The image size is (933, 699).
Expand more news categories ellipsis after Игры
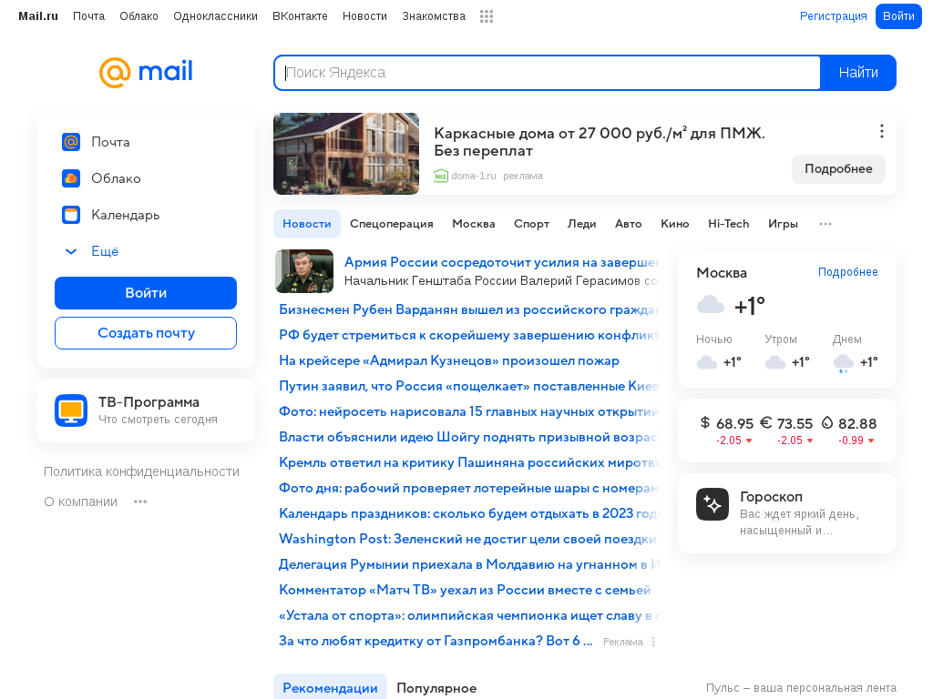pos(825,224)
